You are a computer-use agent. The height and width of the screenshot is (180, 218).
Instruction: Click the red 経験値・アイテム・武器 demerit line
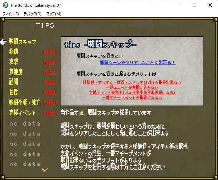coord(132,82)
